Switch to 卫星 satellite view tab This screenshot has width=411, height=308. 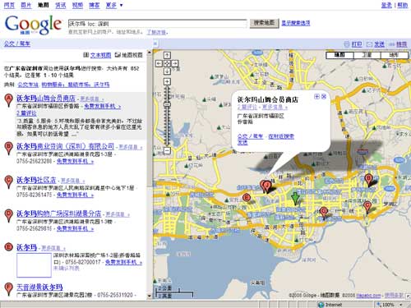(x=367, y=55)
